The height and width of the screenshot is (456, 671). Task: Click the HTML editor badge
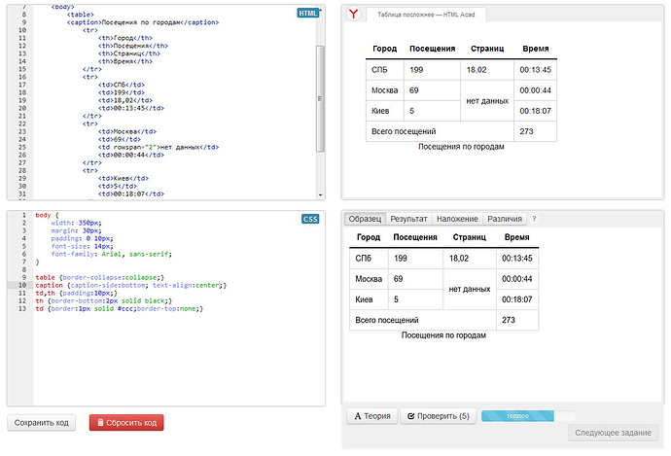(x=307, y=14)
